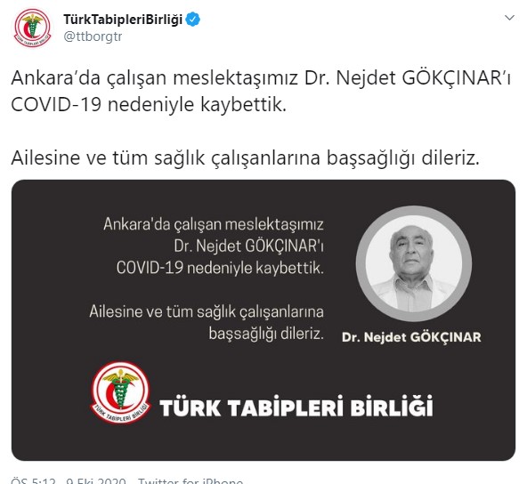Click the tweet's Ailesine ve tüm sağlık line

[246, 157]
